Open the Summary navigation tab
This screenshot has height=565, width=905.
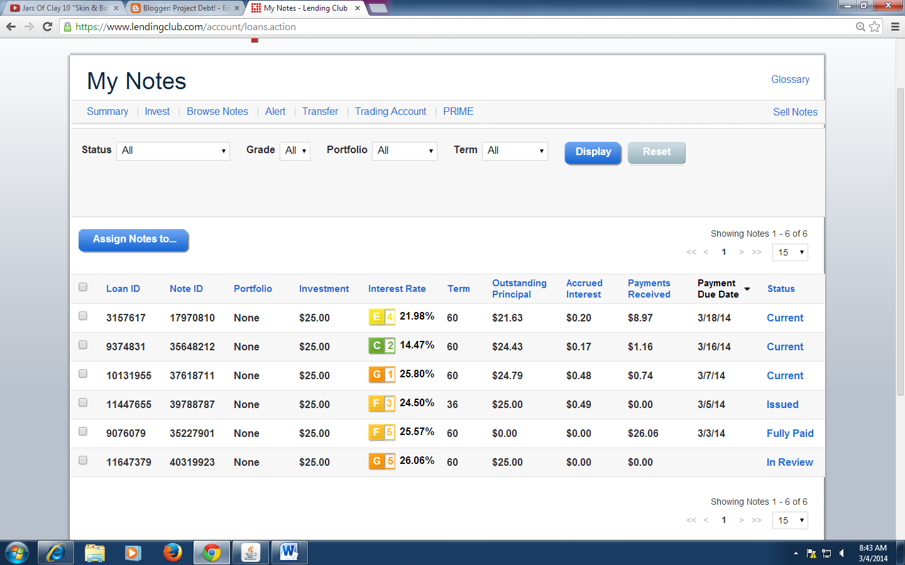(107, 111)
